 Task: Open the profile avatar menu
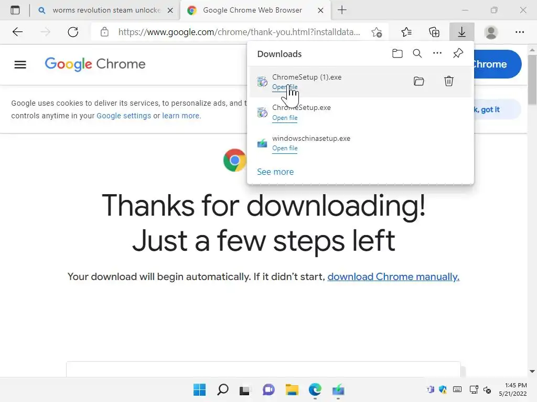[x=491, y=32]
